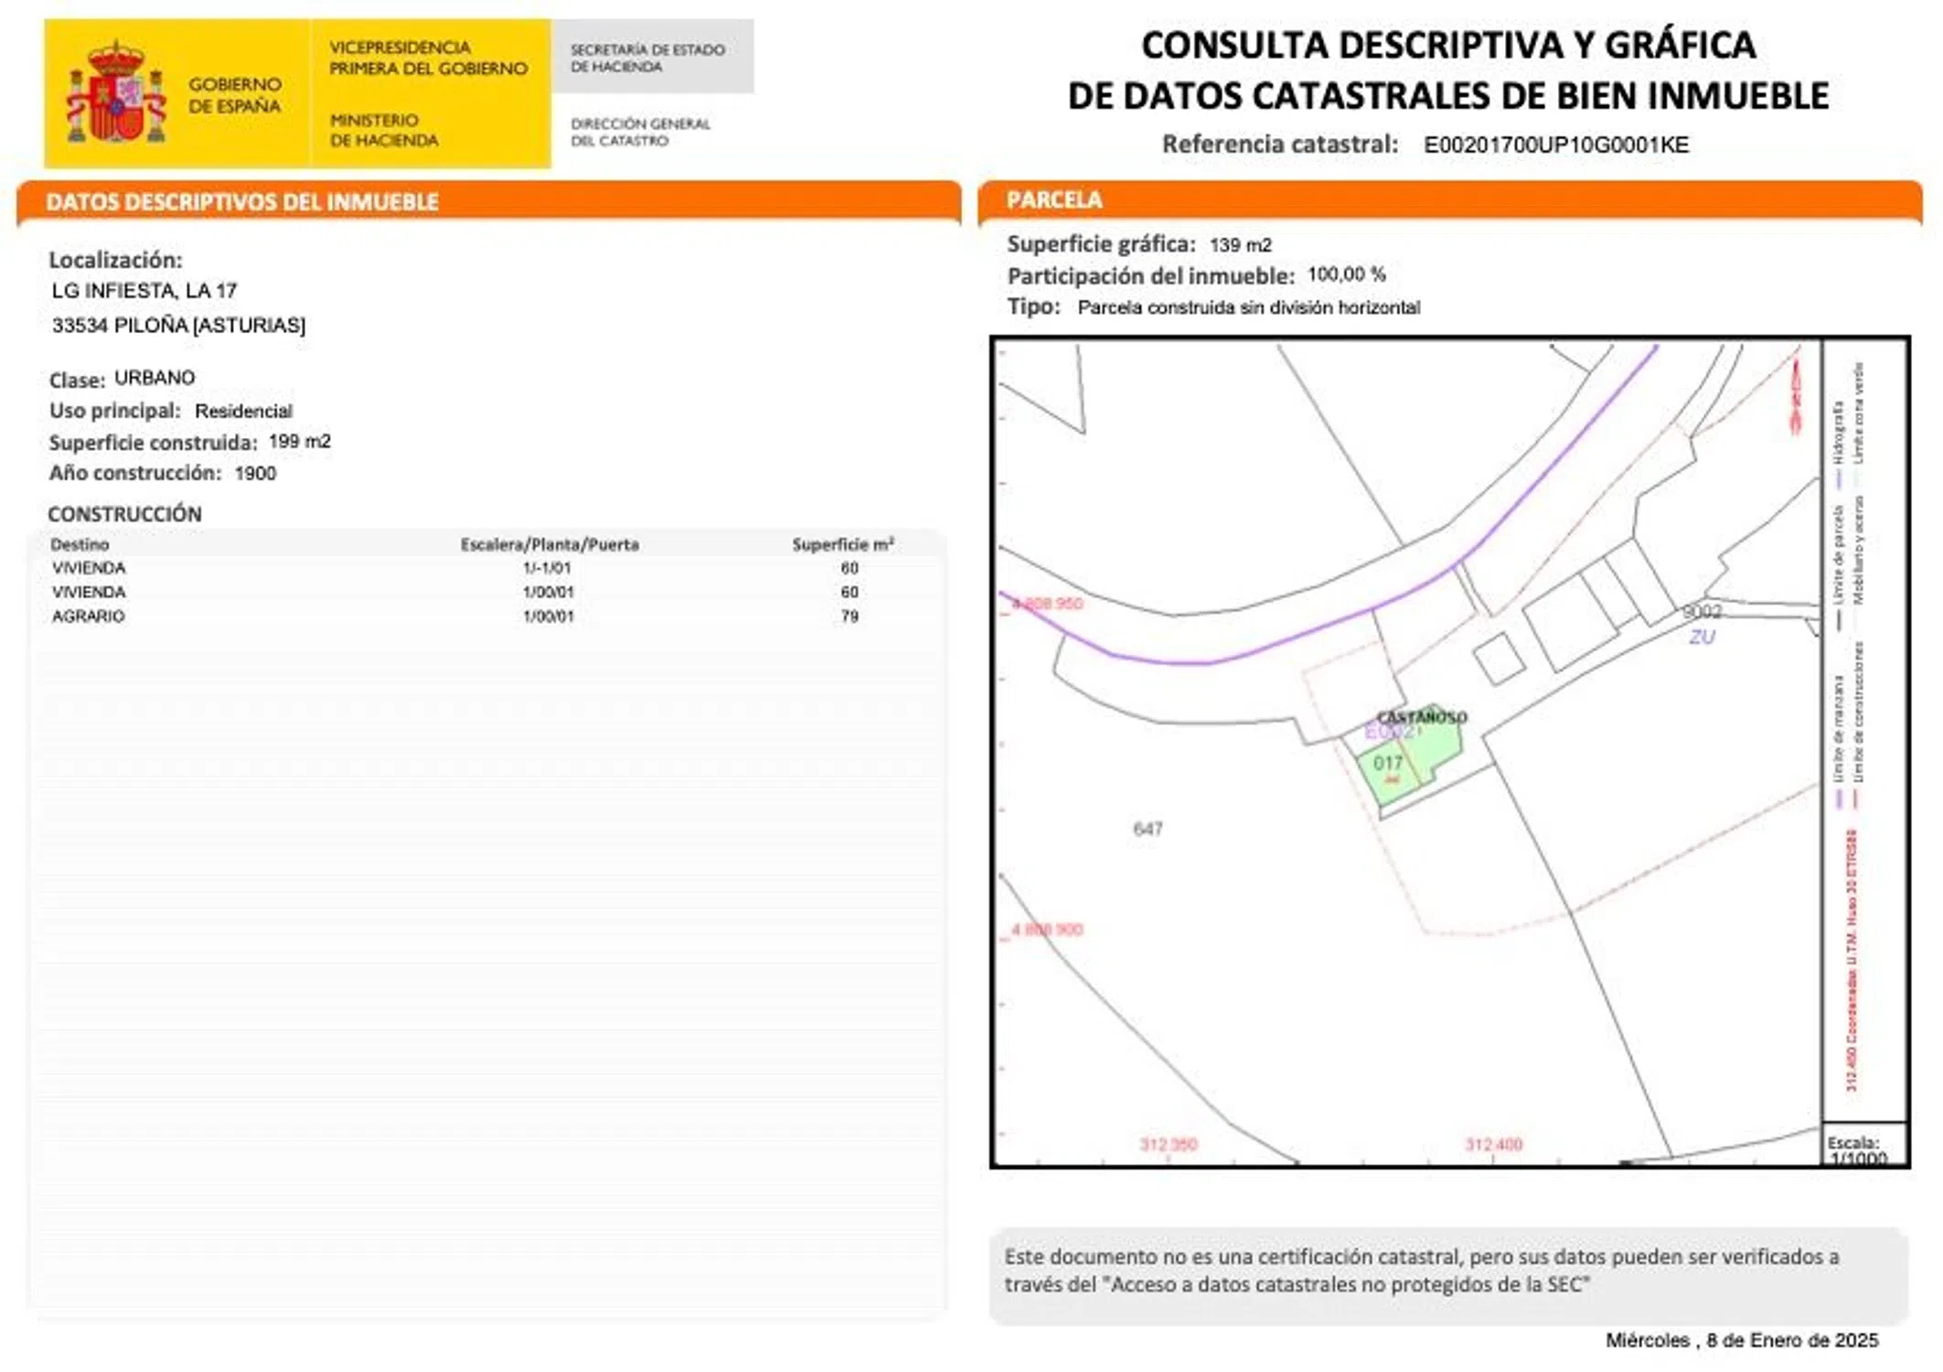Click the Superficie m² column header
The image size is (1943, 1372).
(x=842, y=545)
